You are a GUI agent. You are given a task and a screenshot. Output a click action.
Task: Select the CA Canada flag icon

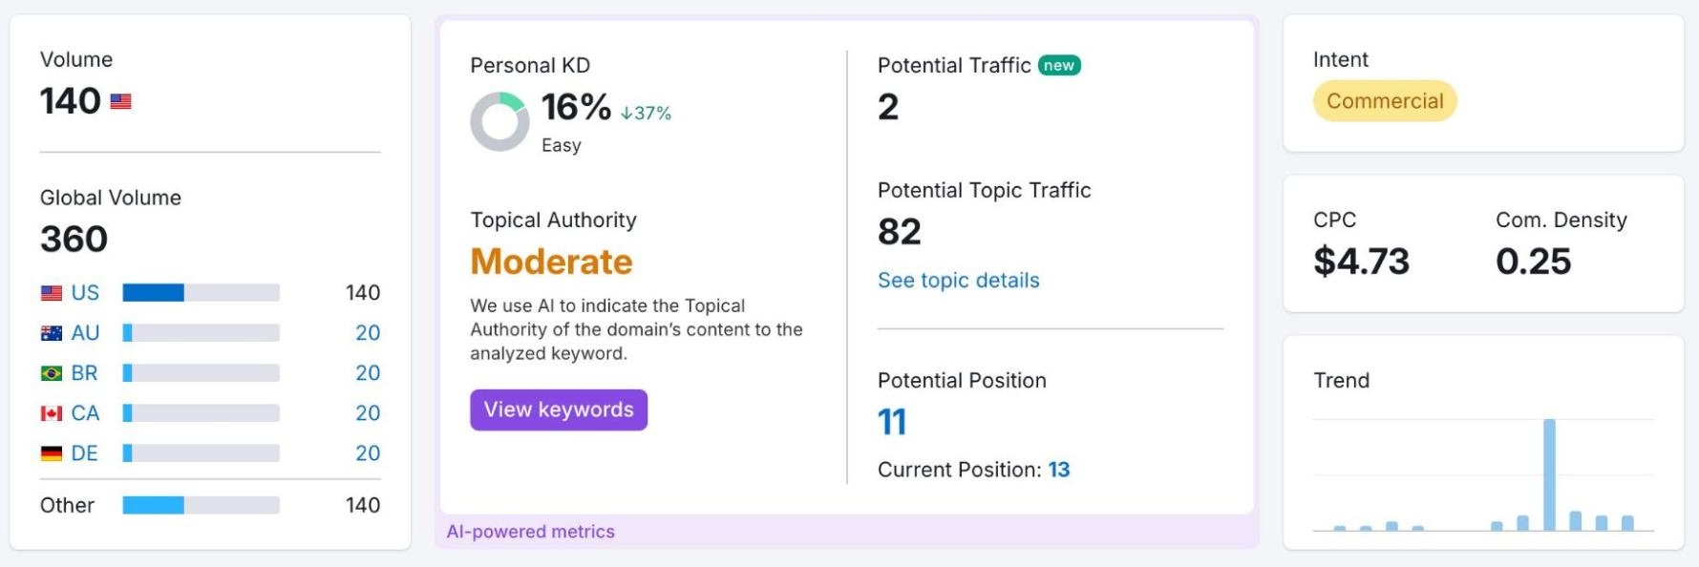coord(53,412)
